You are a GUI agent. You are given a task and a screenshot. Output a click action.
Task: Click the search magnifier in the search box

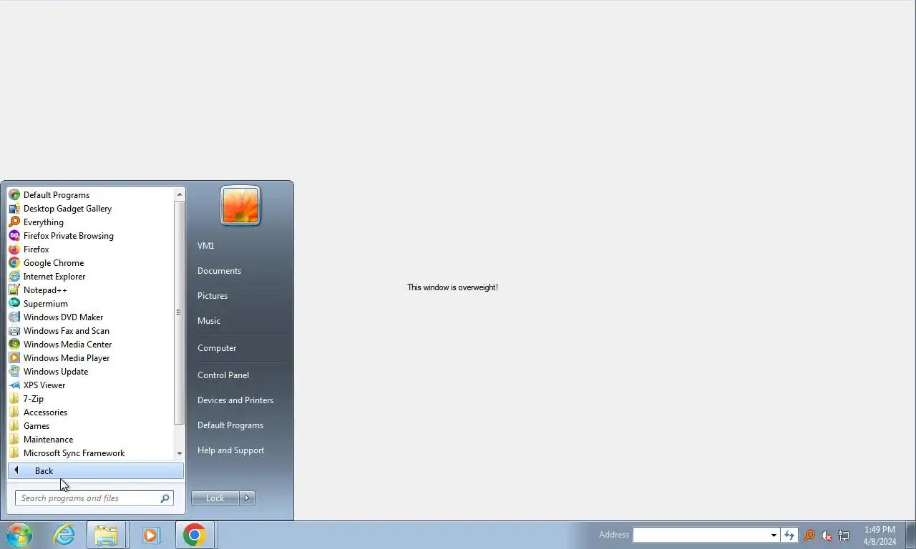coord(165,498)
